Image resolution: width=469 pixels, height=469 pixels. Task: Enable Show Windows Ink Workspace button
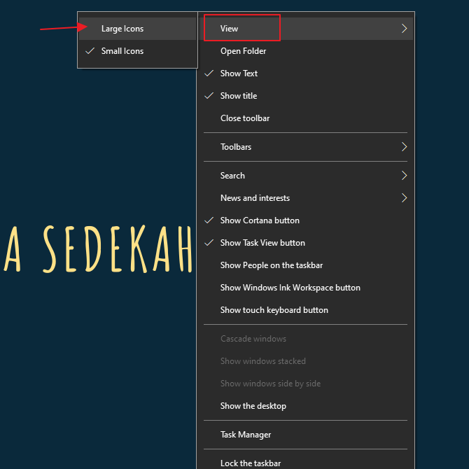click(290, 288)
